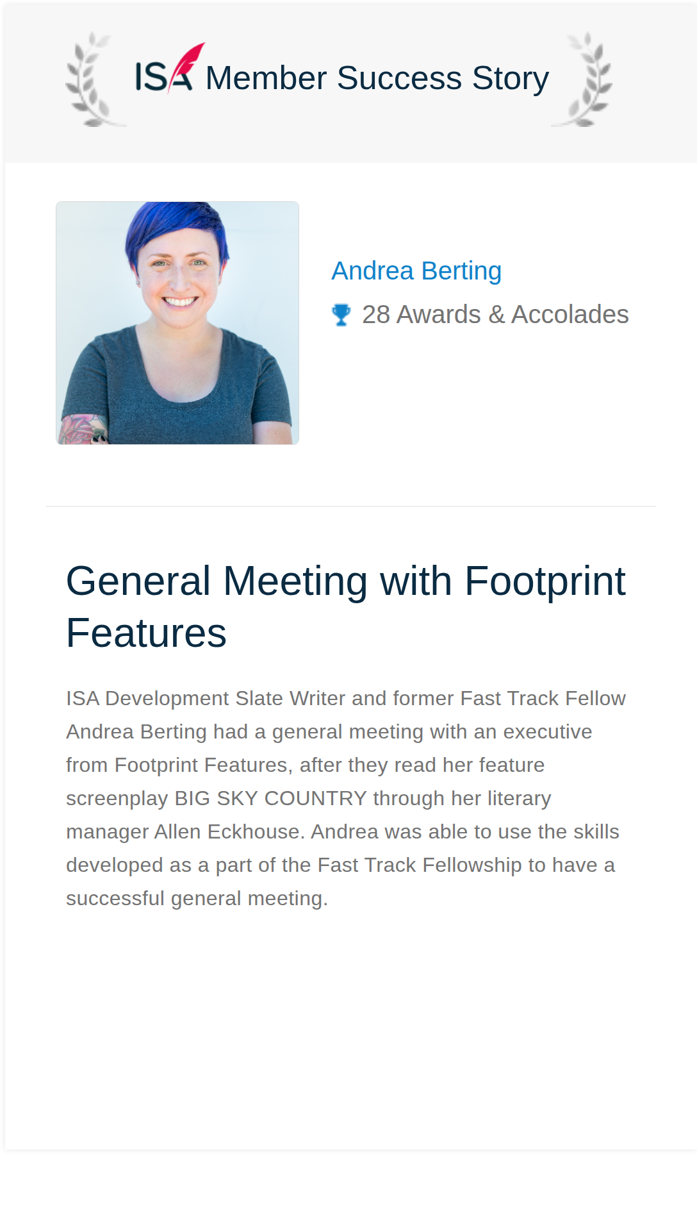Click the Accolades word beside the trophy
The height and width of the screenshot is (1218, 697).
tap(570, 315)
